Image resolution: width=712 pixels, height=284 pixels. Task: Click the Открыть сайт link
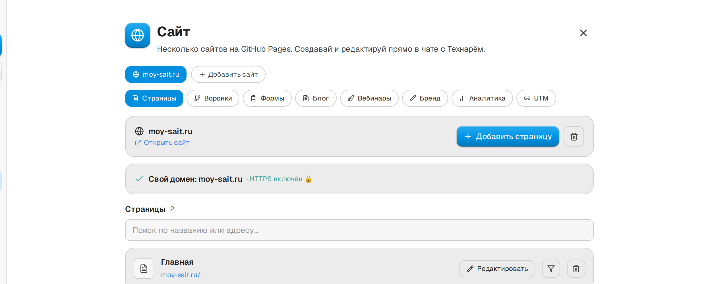[162, 143]
